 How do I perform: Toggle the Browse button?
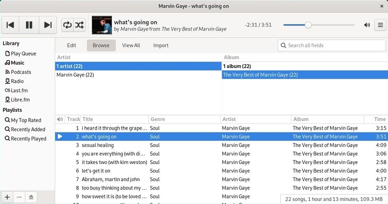pos(101,46)
